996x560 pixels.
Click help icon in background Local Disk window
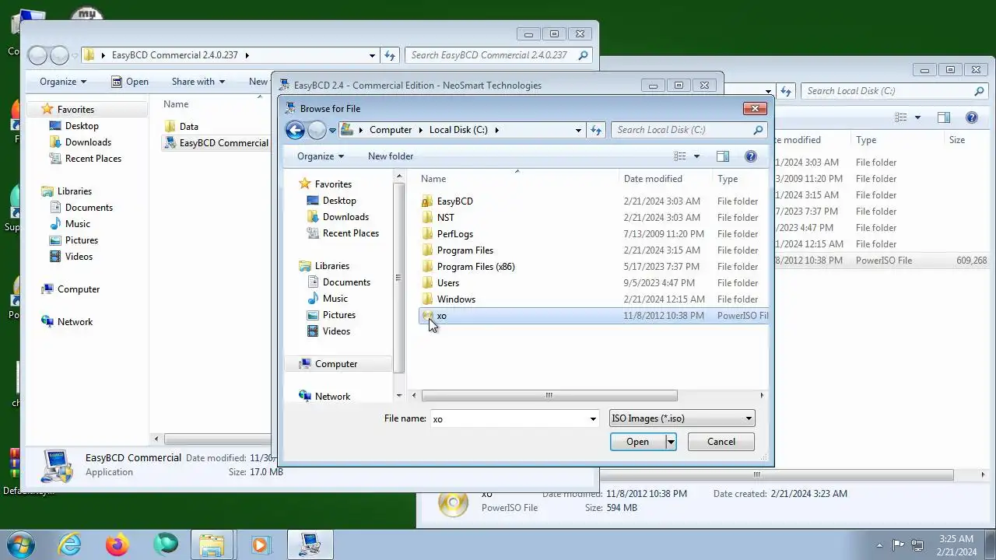tap(972, 117)
